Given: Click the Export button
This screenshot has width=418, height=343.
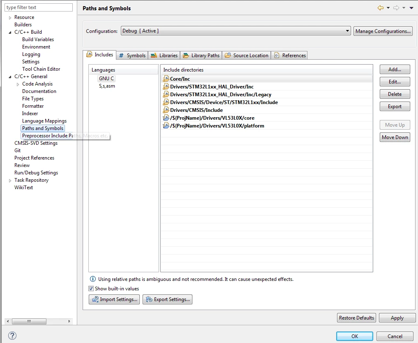Looking at the screenshot, I should coord(395,107).
